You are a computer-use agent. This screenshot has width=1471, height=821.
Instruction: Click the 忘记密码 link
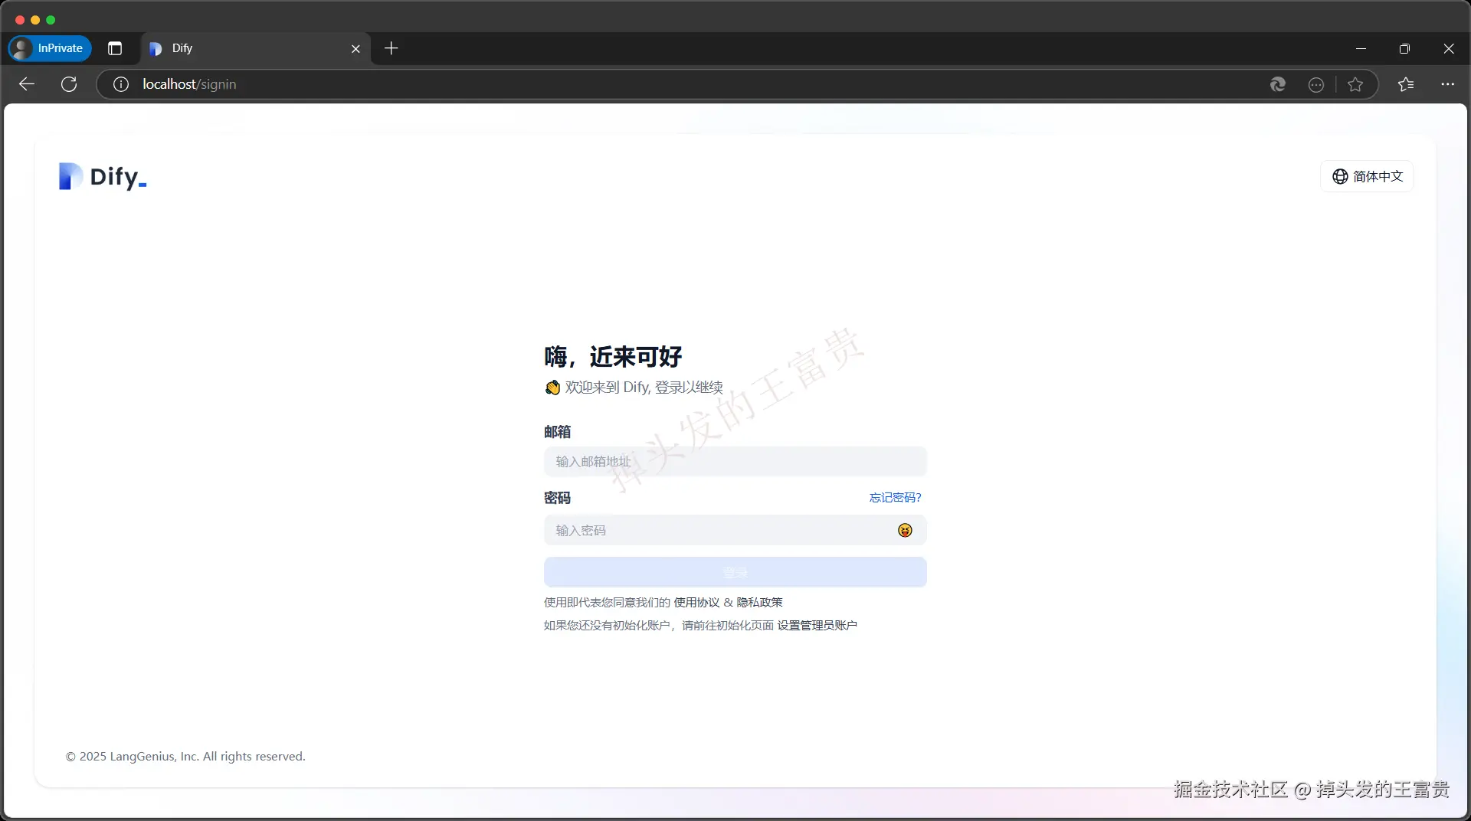click(x=895, y=497)
